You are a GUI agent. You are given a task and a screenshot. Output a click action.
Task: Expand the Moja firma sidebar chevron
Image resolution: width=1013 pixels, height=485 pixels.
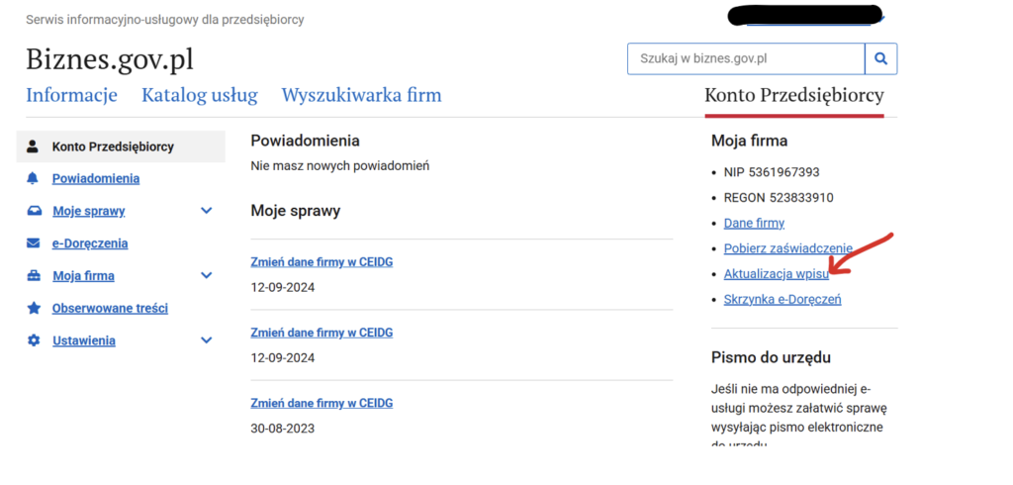tap(207, 276)
